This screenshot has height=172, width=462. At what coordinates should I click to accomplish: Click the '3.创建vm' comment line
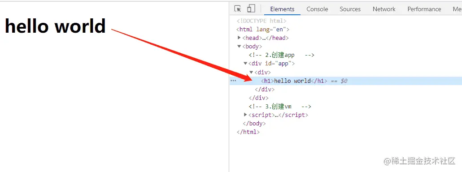click(x=280, y=107)
